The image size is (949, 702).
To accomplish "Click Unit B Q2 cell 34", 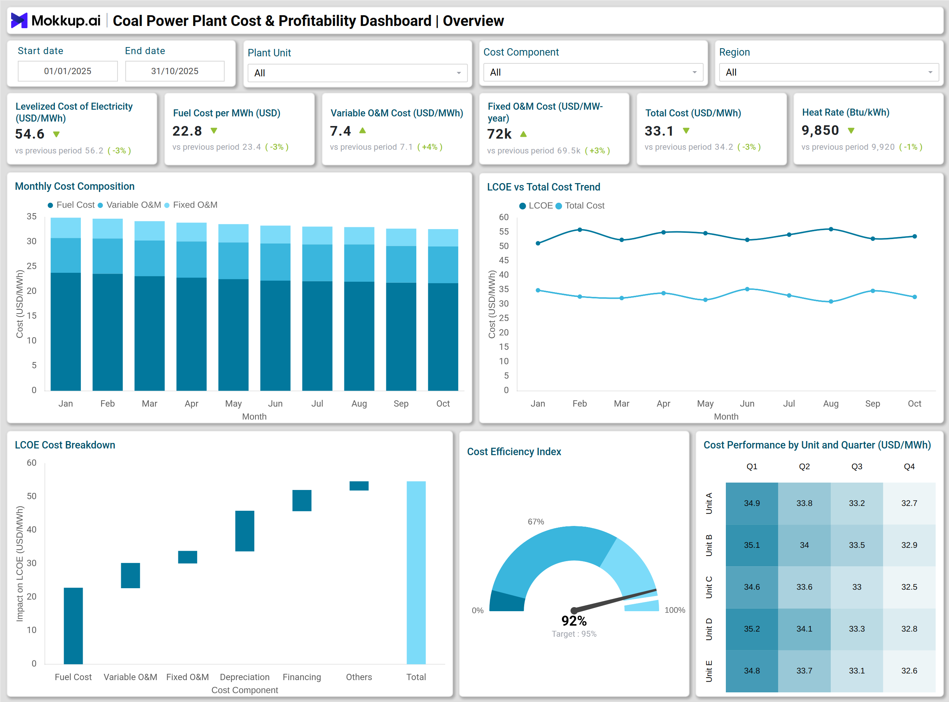I will (804, 545).
